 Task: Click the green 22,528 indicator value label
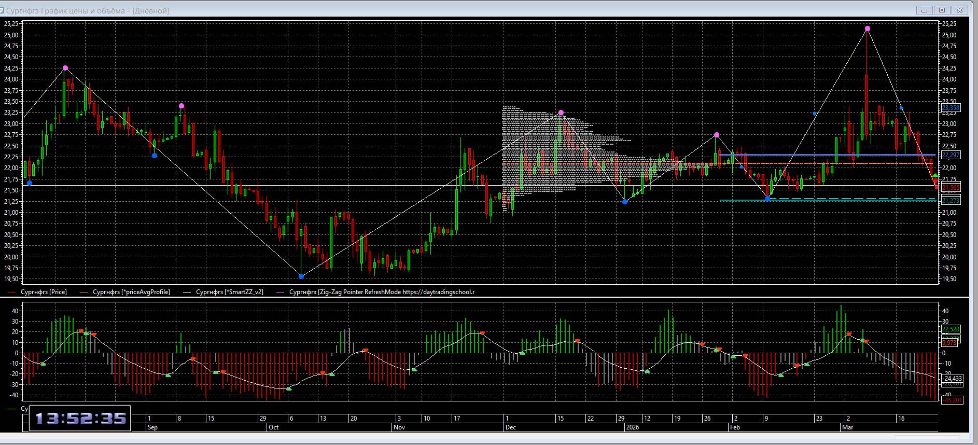coord(951,329)
